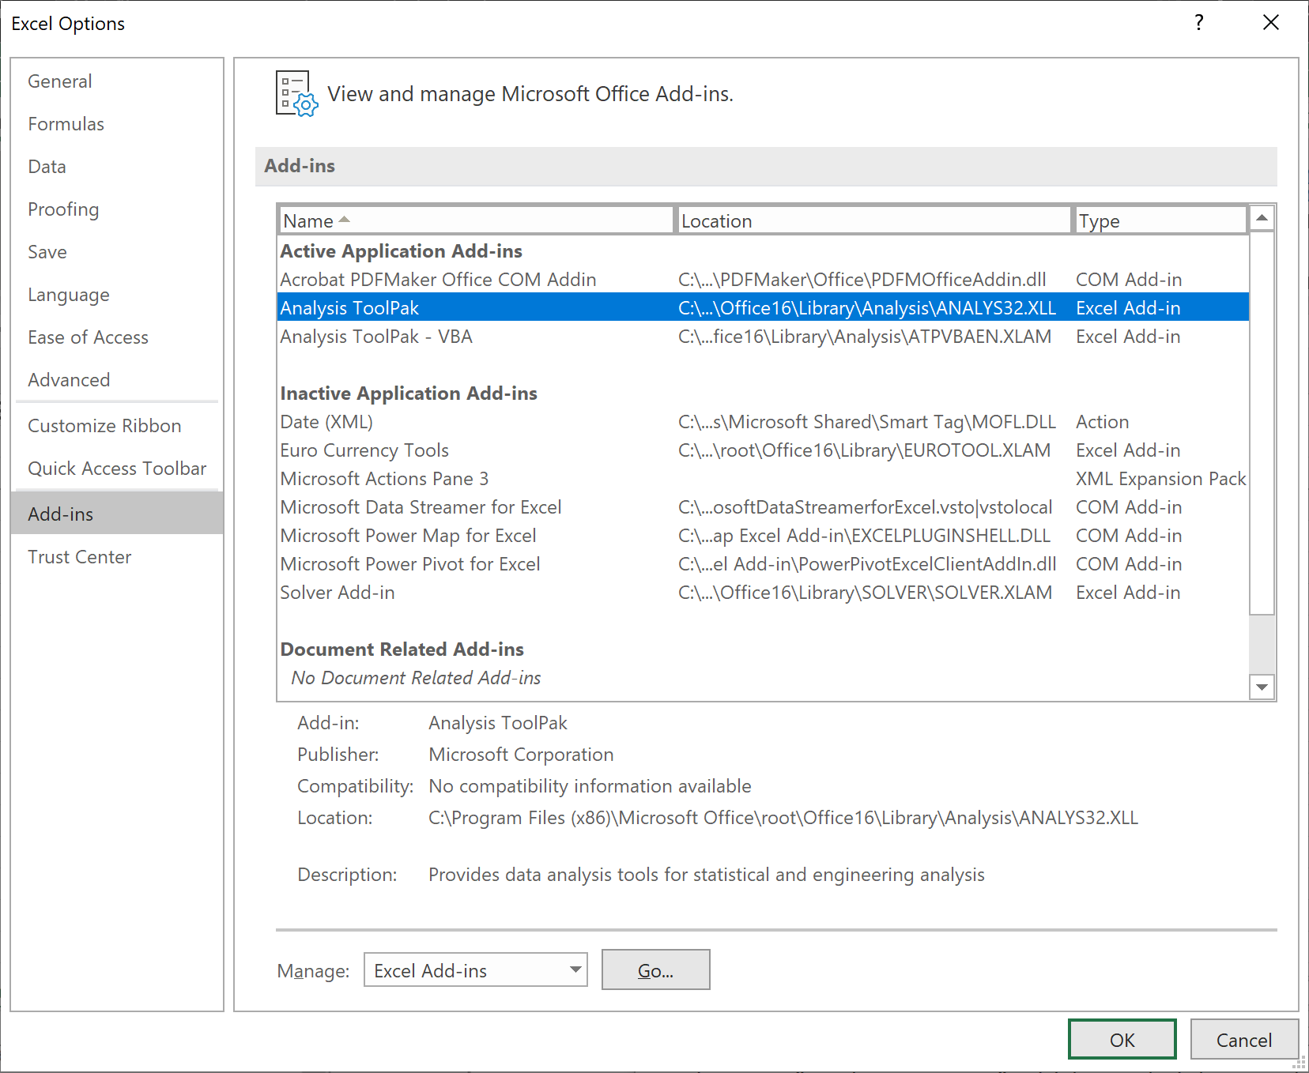Open the Customize Ribbon category
This screenshot has width=1309, height=1073.
117,426
